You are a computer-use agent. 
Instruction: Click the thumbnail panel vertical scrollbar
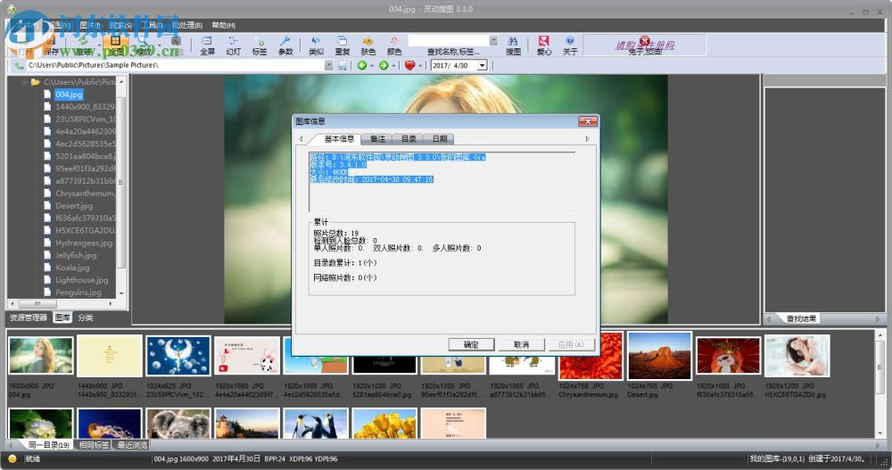pyautogui.click(x=880, y=384)
